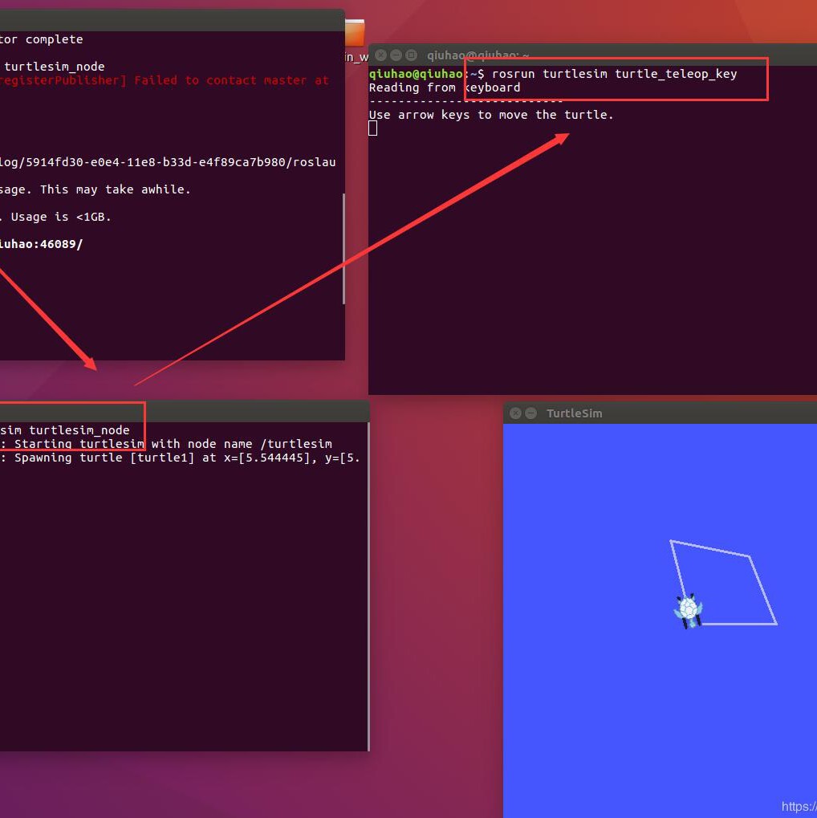Click the scrollbar in the roscore terminal

pos(343,249)
